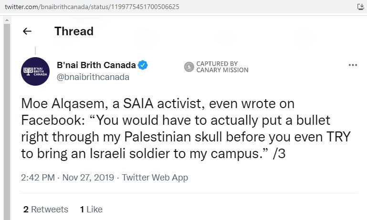Click the download icon in the address bar
The height and width of the screenshot is (220, 367).
[361, 7]
